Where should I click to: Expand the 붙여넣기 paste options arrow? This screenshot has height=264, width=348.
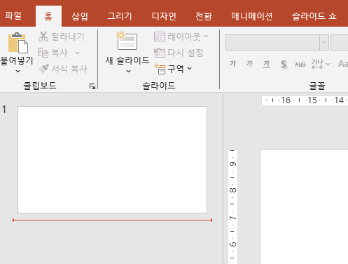[18, 71]
